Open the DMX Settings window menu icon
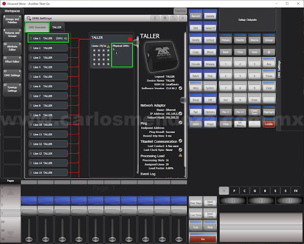The height and width of the screenshot is (244, 304). pos(155,18)
